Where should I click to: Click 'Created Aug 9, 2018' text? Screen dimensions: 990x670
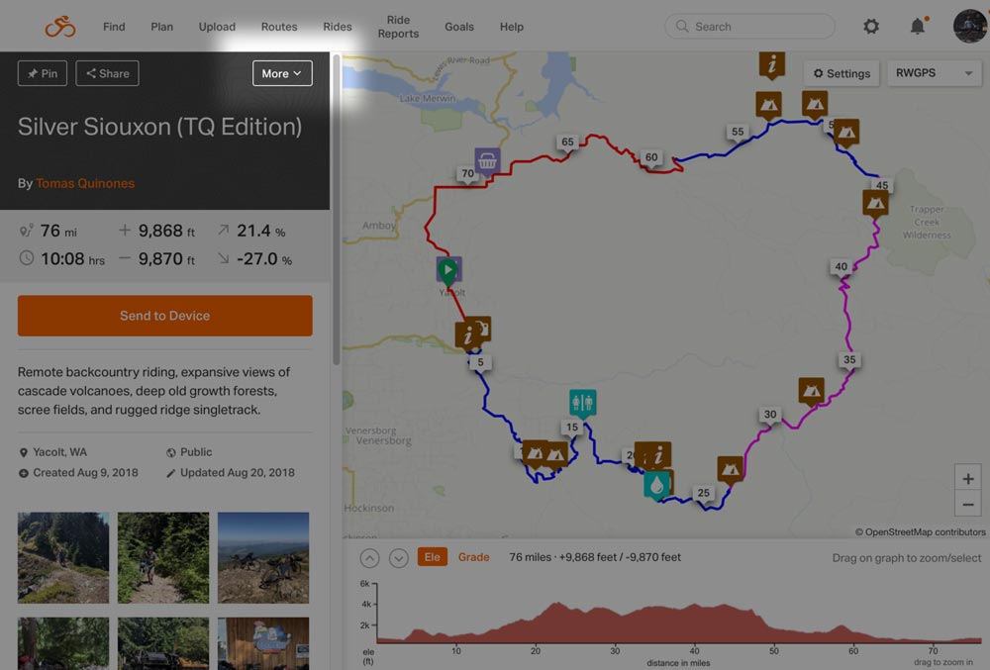(x=85, y=472)
